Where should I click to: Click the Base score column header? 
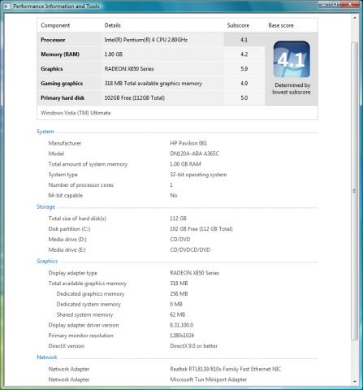[281, 25]
